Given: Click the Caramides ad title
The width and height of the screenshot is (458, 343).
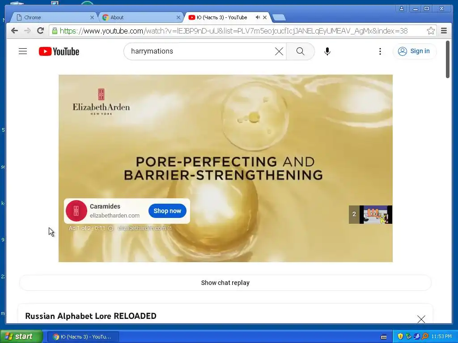Looking at the screenshot, I should (105, 206).
